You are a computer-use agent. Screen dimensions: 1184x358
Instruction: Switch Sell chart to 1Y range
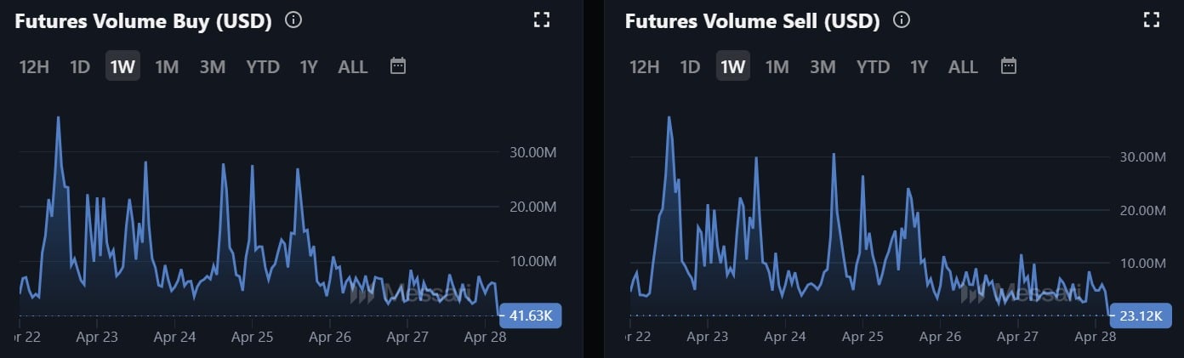tap(919, 66)
